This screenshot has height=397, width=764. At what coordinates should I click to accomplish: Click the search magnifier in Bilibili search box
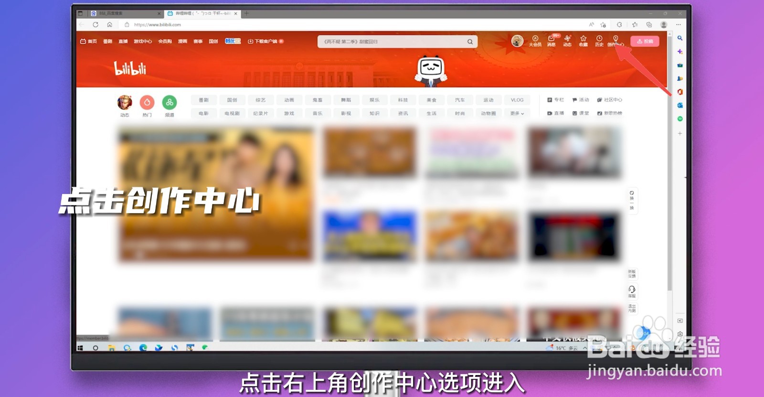(470, 42)
